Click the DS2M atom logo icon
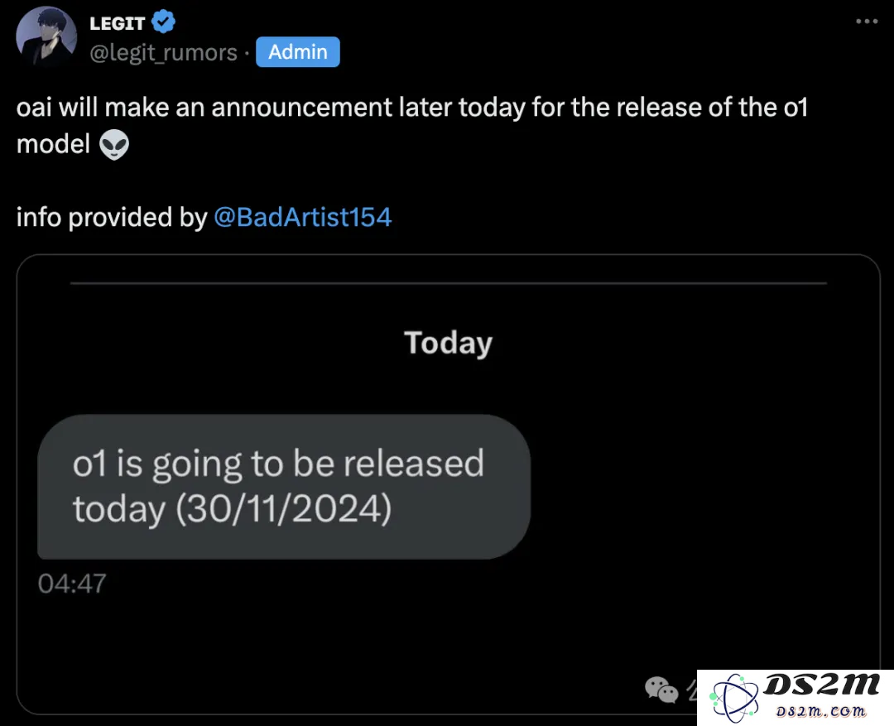The width and height of the screenshot is (894, 726). (x=733, y=698)
